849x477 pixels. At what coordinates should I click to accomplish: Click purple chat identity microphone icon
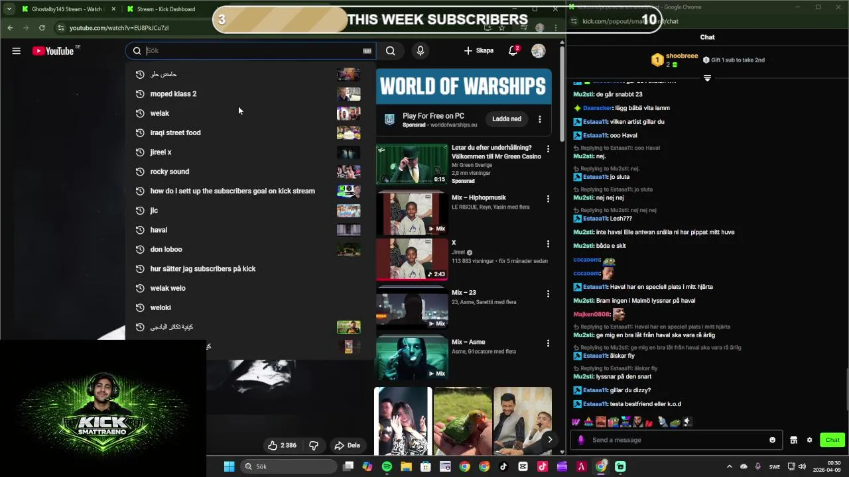coord(581,440)
